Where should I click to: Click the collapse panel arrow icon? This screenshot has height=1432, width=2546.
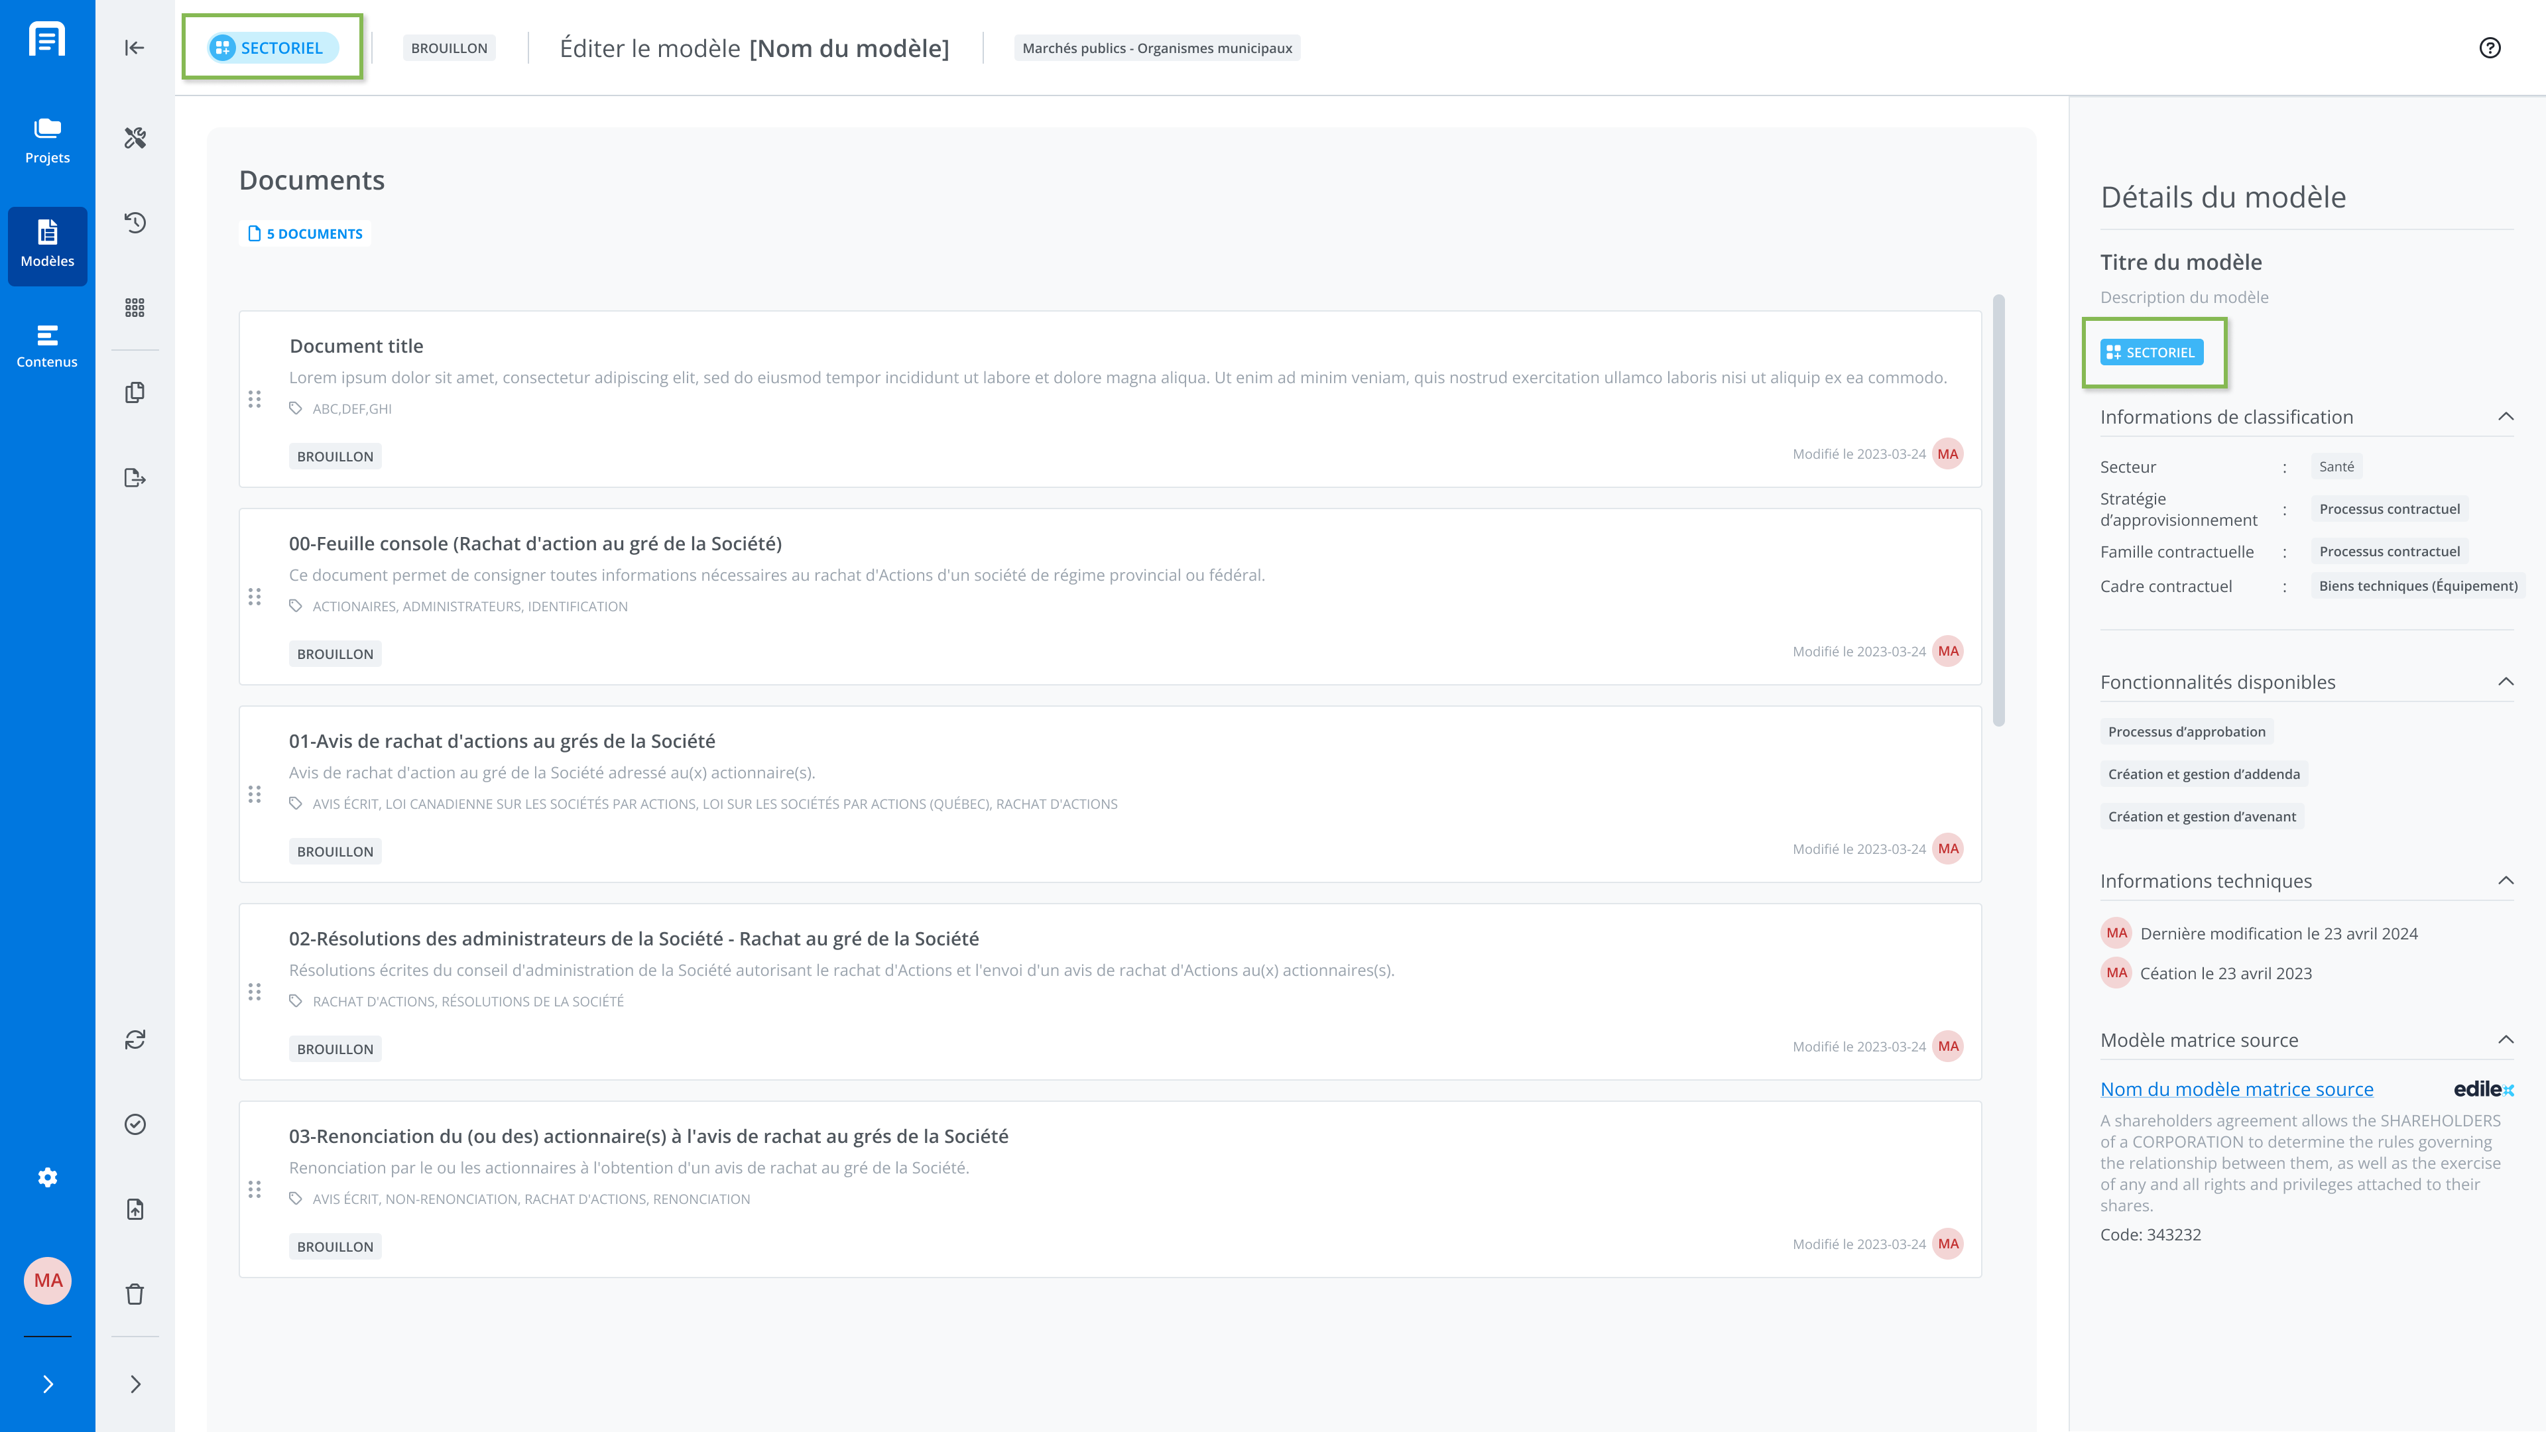click(x=135, y=48)
